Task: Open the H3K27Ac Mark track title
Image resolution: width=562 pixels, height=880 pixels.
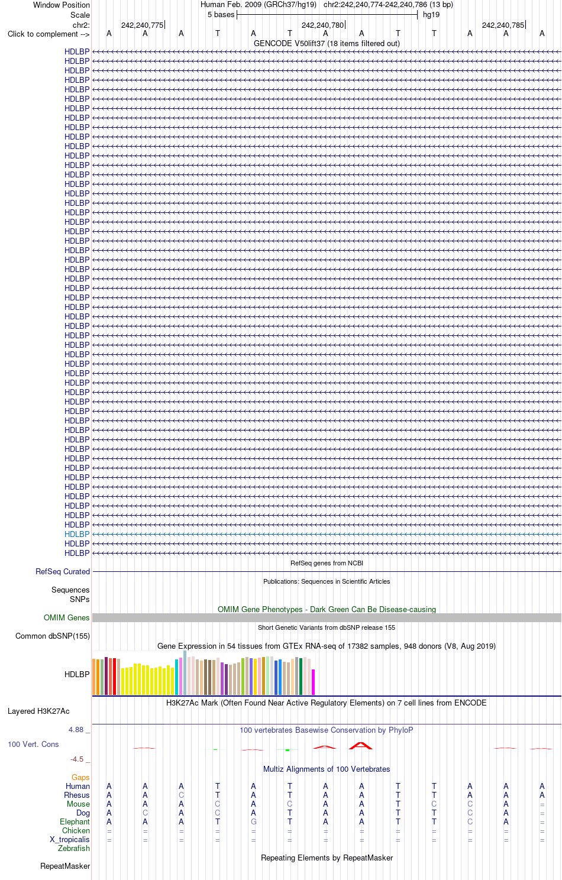Action: [327, 703]
